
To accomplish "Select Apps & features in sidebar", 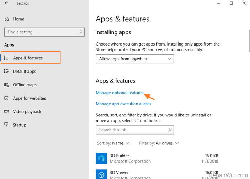I will (x=31, y=58).
